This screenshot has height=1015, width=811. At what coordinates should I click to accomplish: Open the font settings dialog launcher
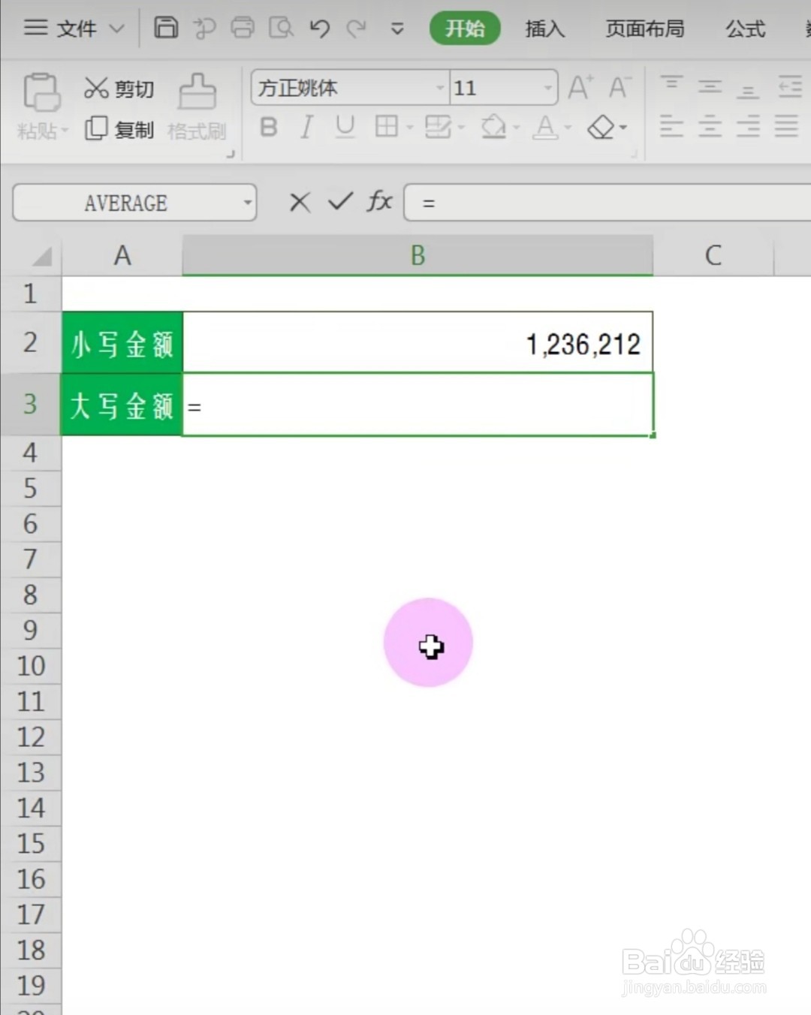coord(634,153)
